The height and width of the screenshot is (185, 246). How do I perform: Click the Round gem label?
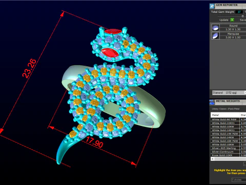(233, 26)
